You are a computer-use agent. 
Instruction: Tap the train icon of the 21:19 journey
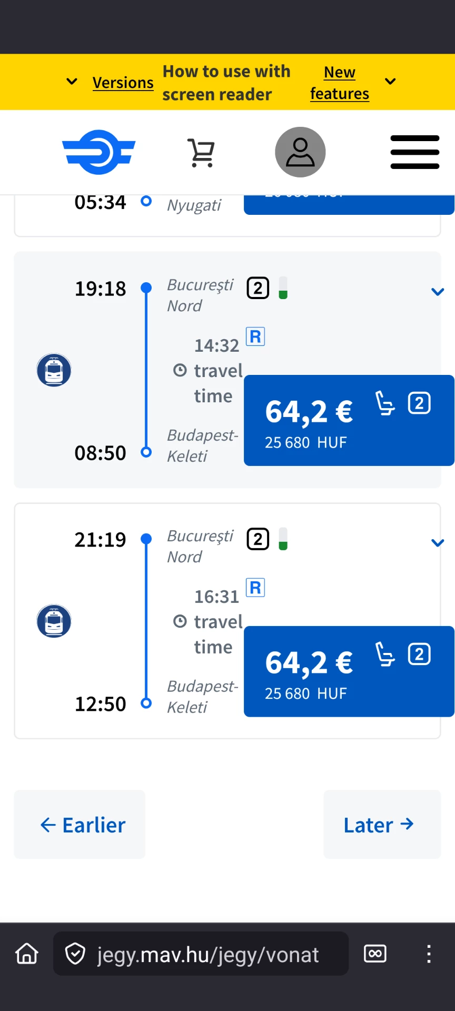54,621
